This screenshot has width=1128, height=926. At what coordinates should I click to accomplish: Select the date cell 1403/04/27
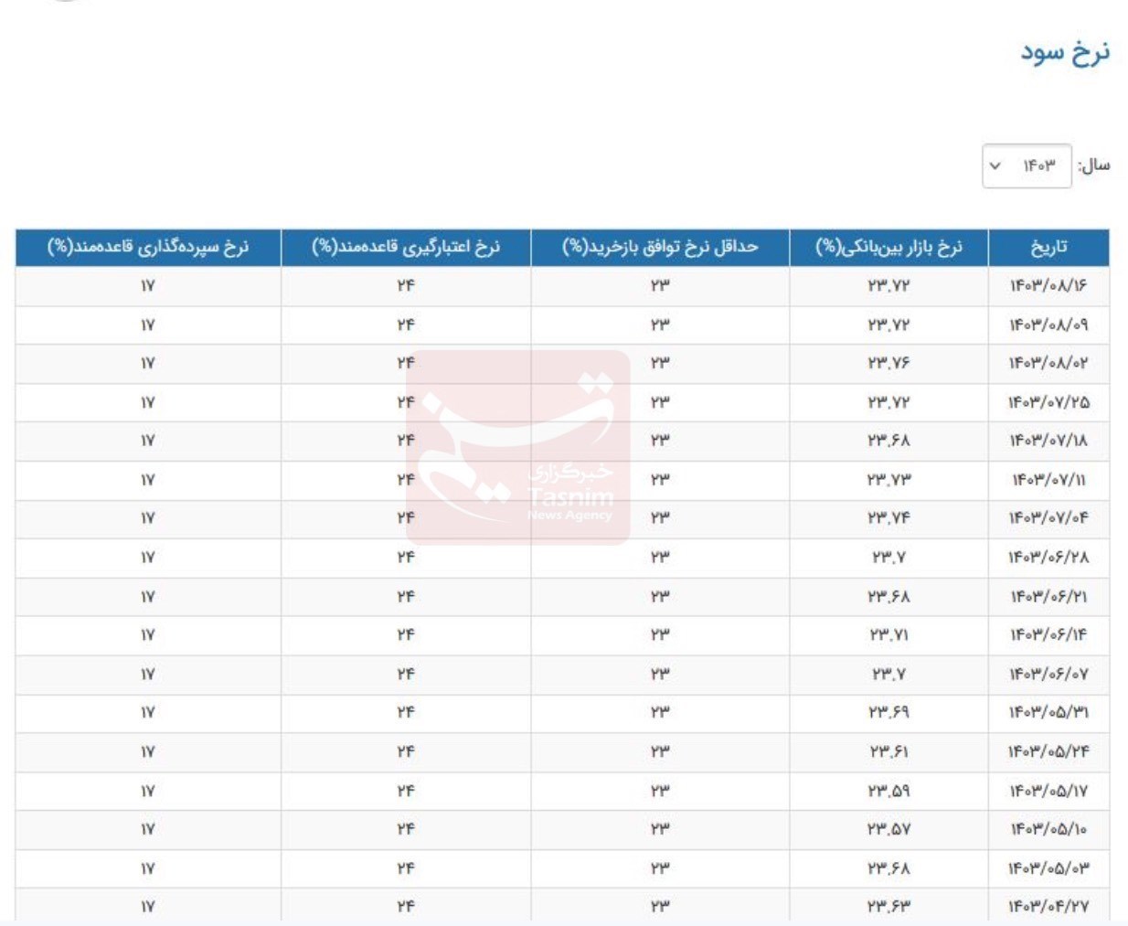coord(1048,907)
